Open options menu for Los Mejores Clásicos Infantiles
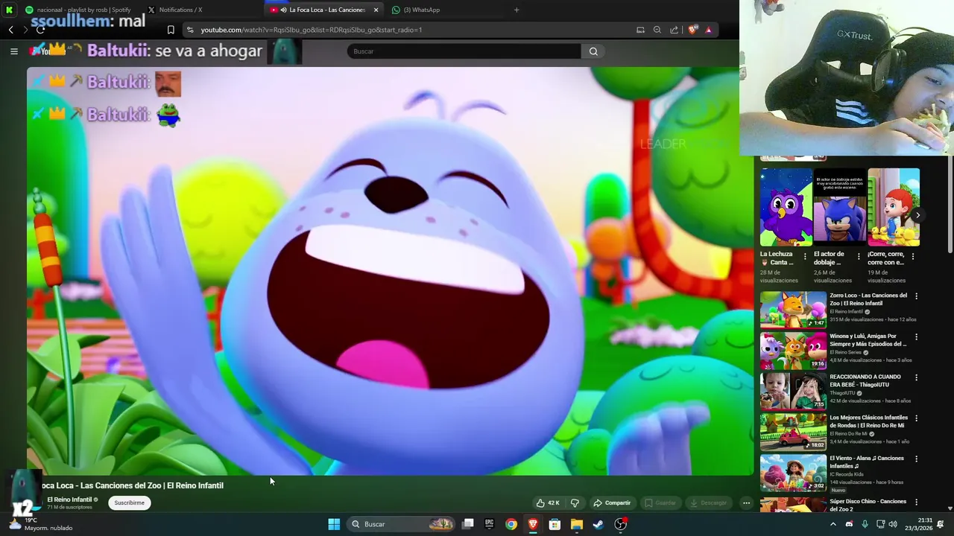The height and width of the screenshot is (536, 954). (916, 418)
